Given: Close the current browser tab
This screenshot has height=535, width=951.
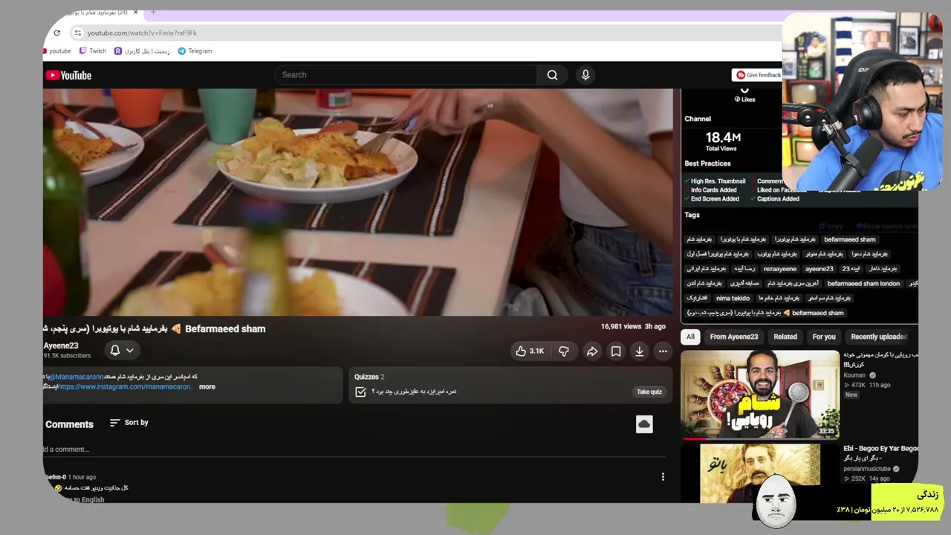Looking at the screenshot, I should pos(135,12).
